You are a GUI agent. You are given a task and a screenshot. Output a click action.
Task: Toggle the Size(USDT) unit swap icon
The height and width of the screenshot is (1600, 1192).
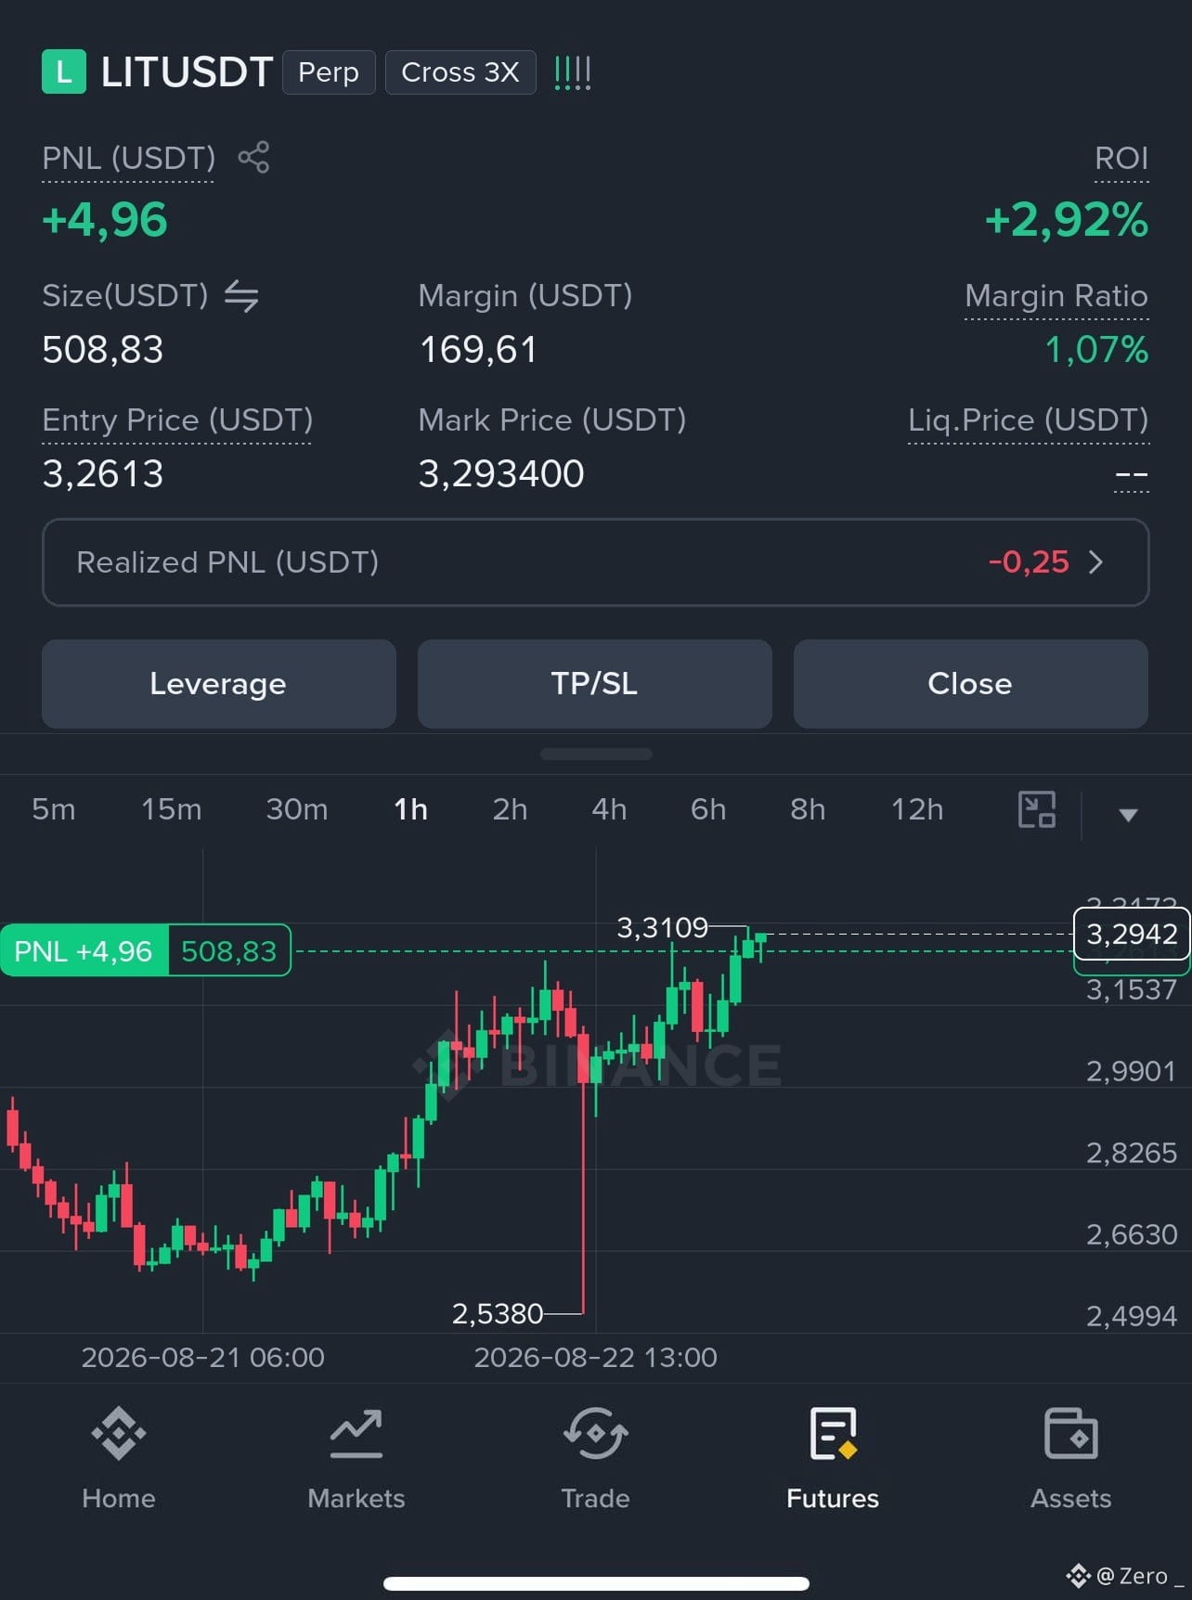241,296
